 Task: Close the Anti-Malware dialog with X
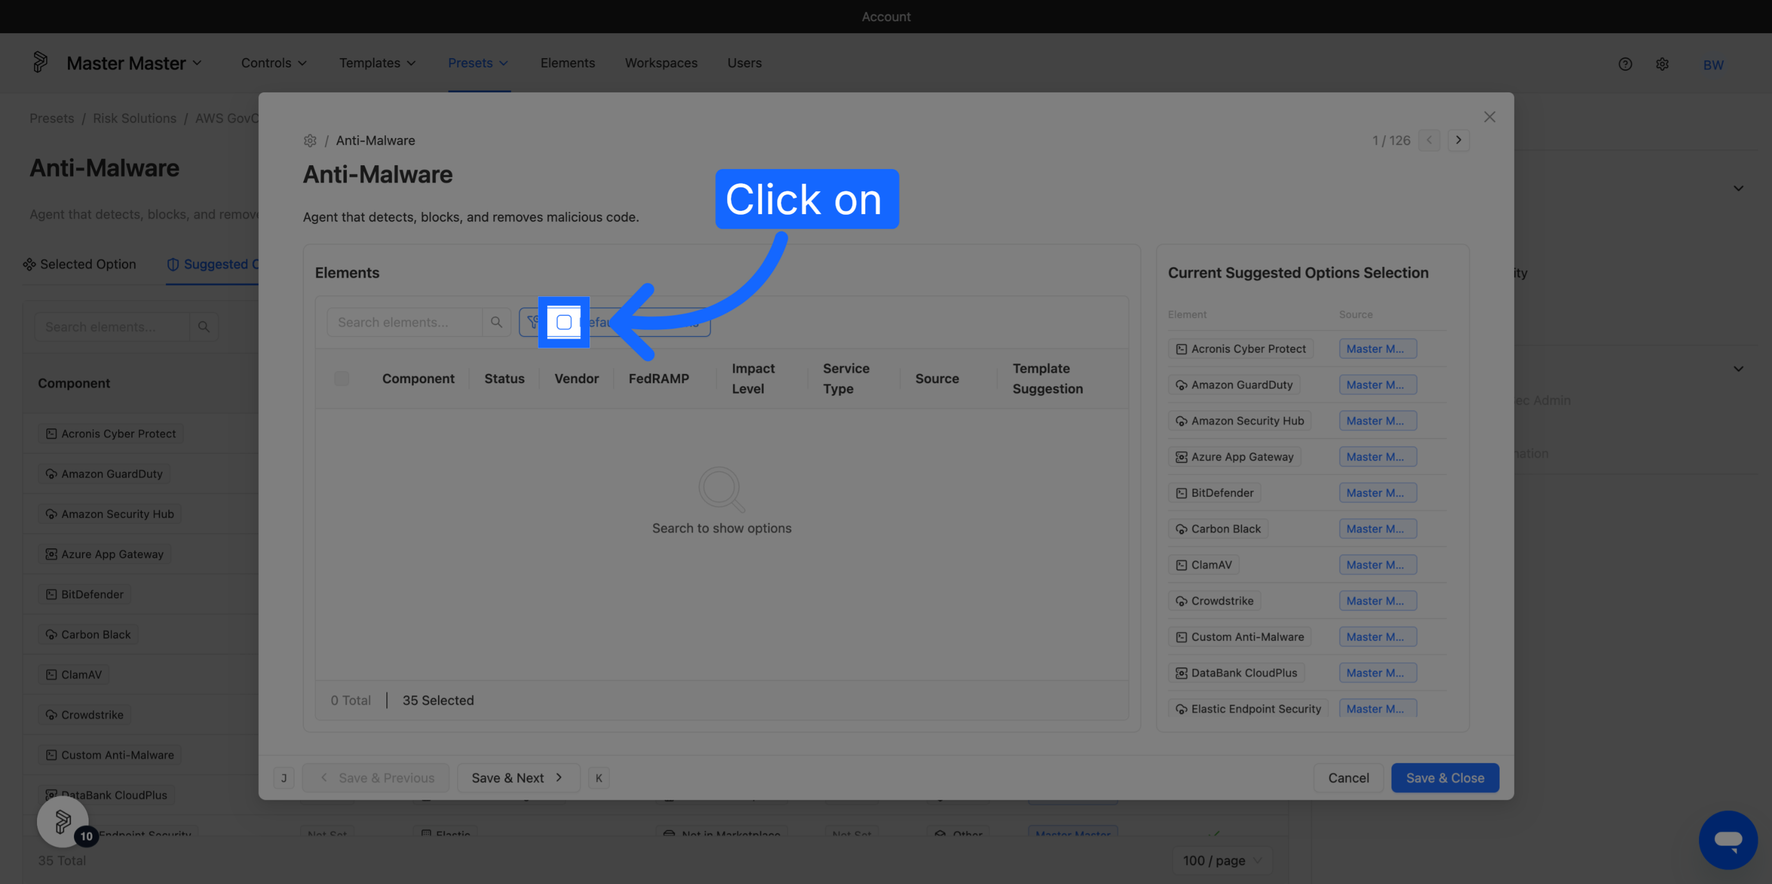pyautogui.click(x=1489, y=117)
